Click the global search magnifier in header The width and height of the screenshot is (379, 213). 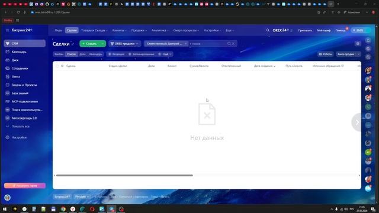[x=268, y=30]
